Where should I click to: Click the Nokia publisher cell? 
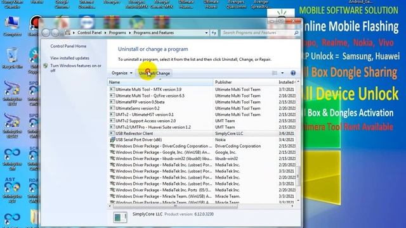click(220, 139)
